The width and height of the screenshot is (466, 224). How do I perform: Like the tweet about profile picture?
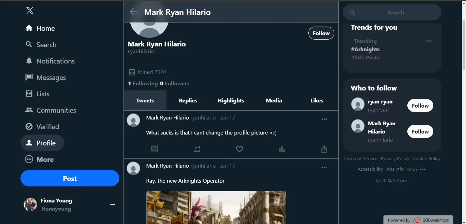239,149
